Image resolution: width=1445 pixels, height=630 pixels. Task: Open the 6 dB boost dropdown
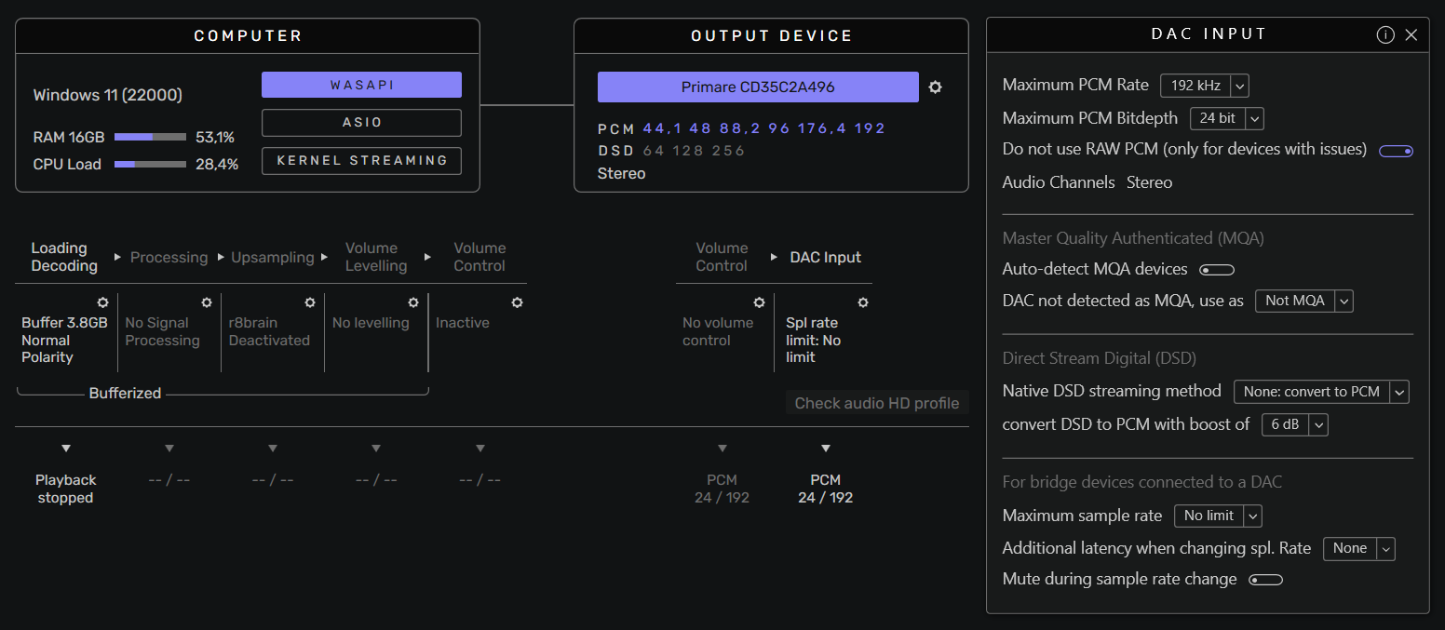coord(1294,424)
